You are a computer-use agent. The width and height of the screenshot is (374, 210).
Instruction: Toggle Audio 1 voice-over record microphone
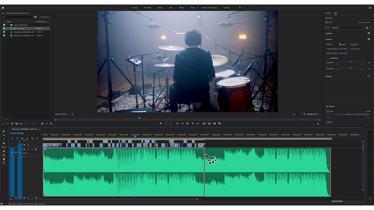click(x=36, y=149)
